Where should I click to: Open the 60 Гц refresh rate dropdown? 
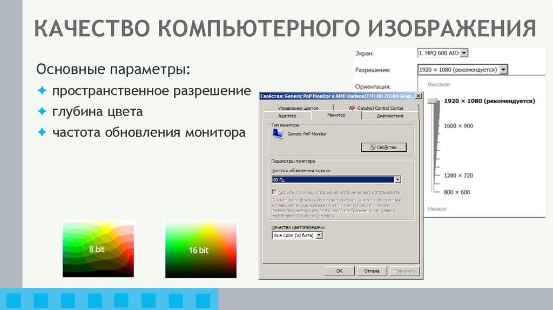tap(397, 179)
